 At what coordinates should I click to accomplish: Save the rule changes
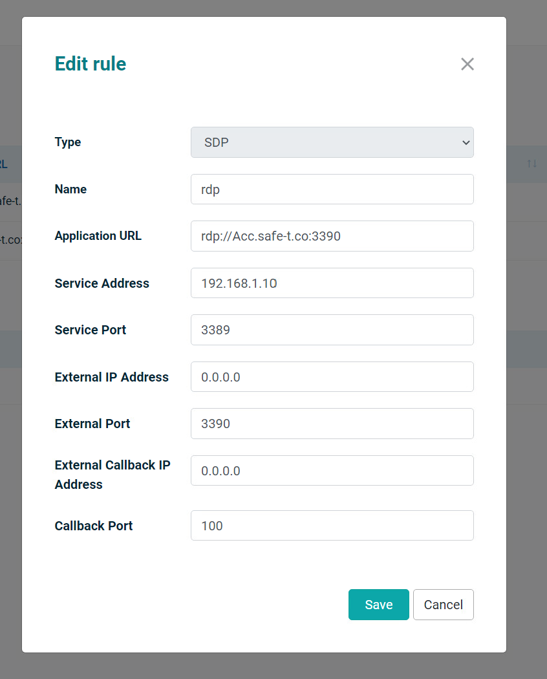pyautogui.click(x=378, y=605)
